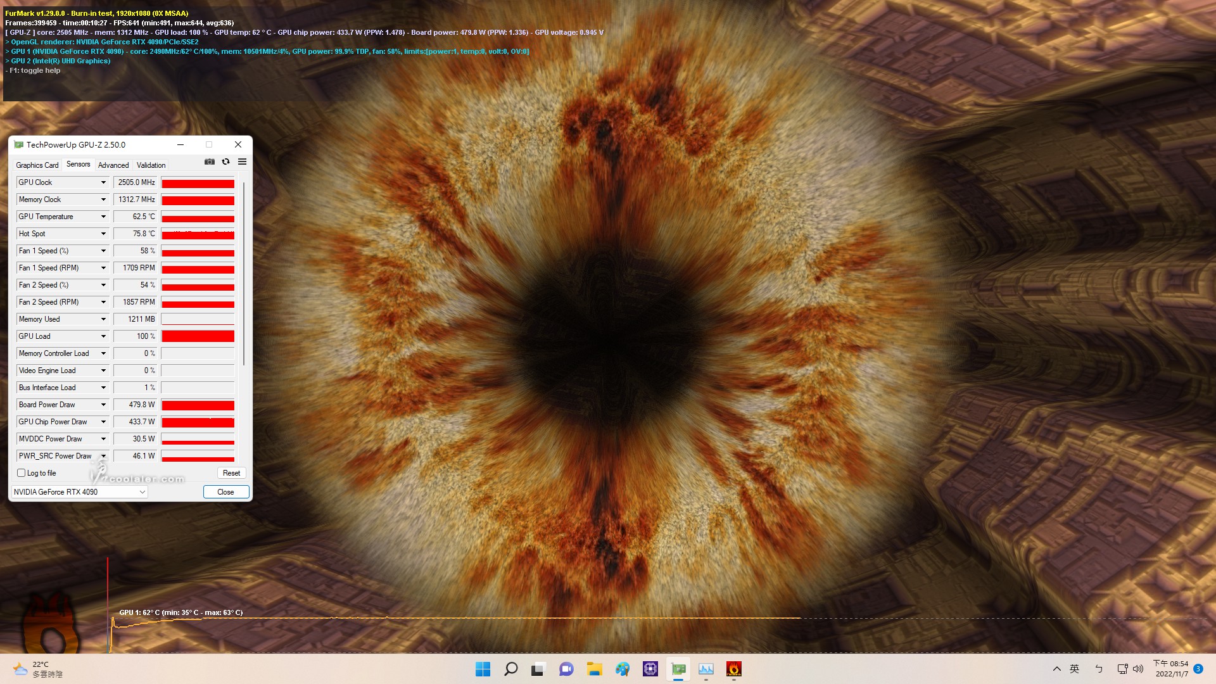Expand Memory Used sensor dropdown
Screen dimensions: 1216x684
tap(103, 319)
